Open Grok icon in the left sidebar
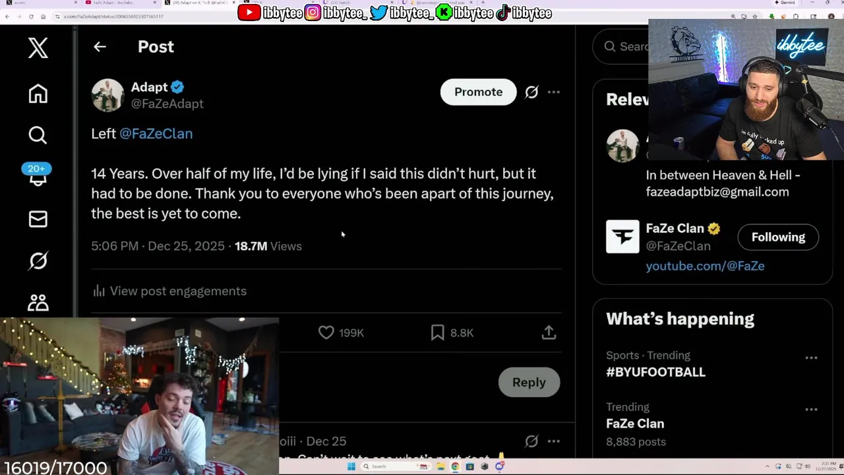Image resolution: width=844 pixels, height=475 pixels. click(x=38, y=261)
